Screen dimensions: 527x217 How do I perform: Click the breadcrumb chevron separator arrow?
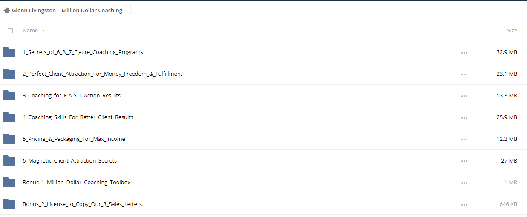[x=131, y=11]
